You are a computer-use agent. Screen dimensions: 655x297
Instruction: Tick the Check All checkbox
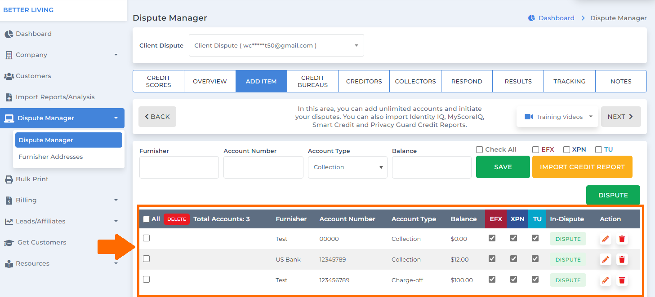tap(479, 150)
